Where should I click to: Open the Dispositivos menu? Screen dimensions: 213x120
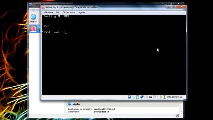tap(69, 13)
